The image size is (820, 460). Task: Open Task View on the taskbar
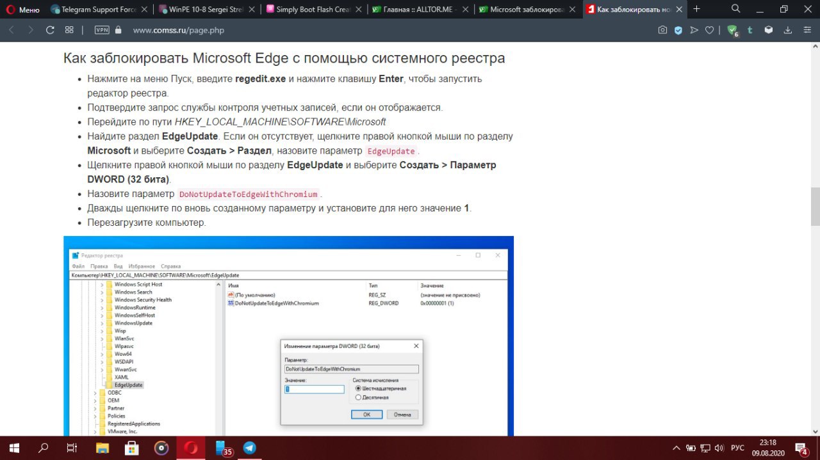(x=72, y=448)
